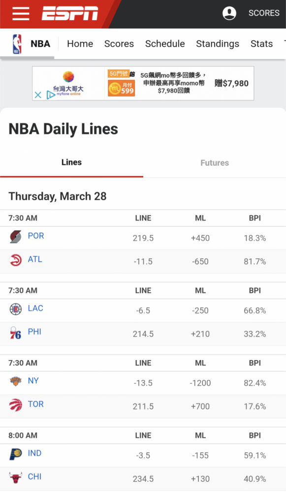Select the Lines tab
Screen dimensions: 286x492
tap(71, 162)
